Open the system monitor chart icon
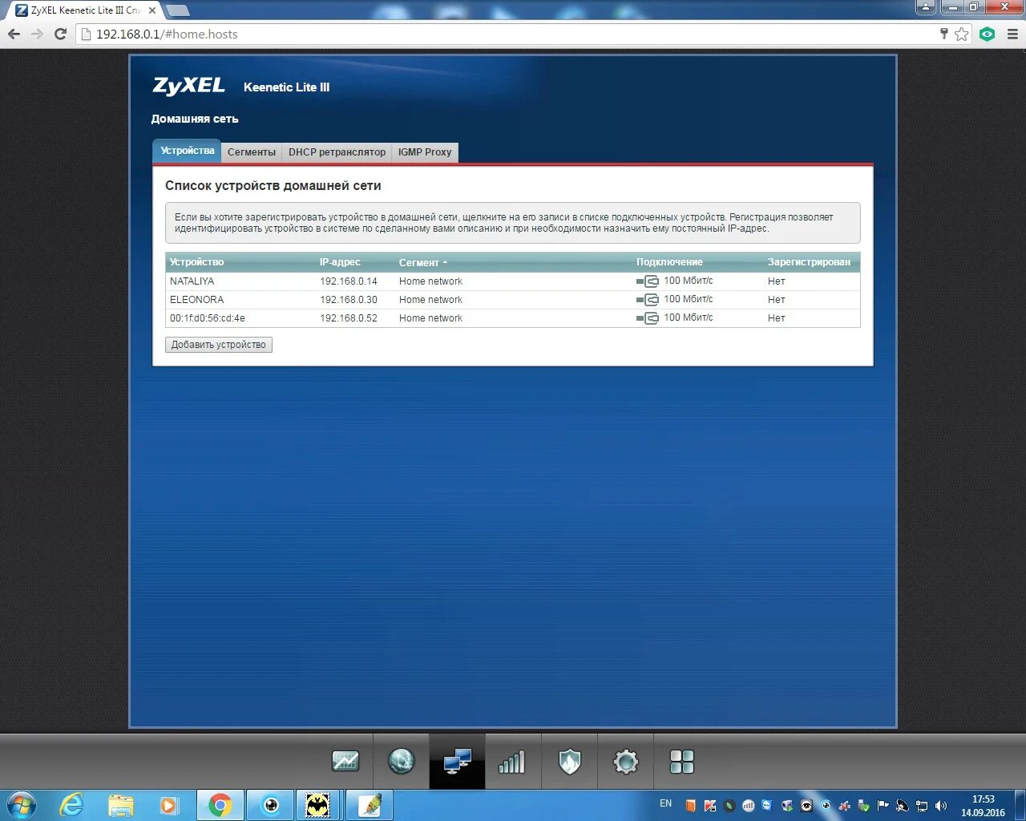The height and width of the screenshot is (821, 1026). [x=345, y=761]
